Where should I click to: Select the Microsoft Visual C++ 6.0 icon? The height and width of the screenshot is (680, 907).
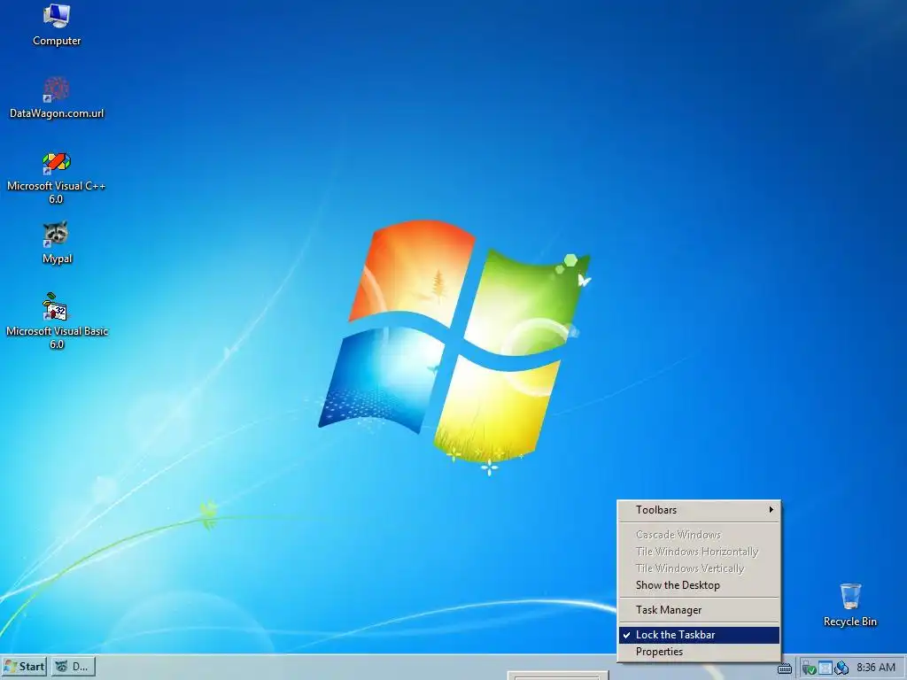point(56,178)
